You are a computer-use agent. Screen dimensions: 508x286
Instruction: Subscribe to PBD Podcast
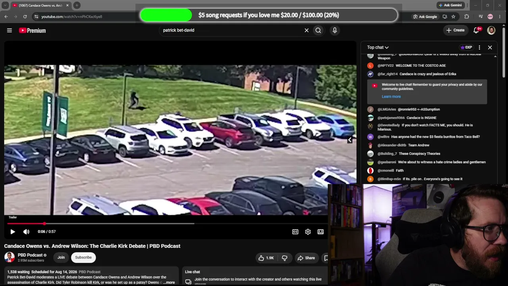pos(83,257)
